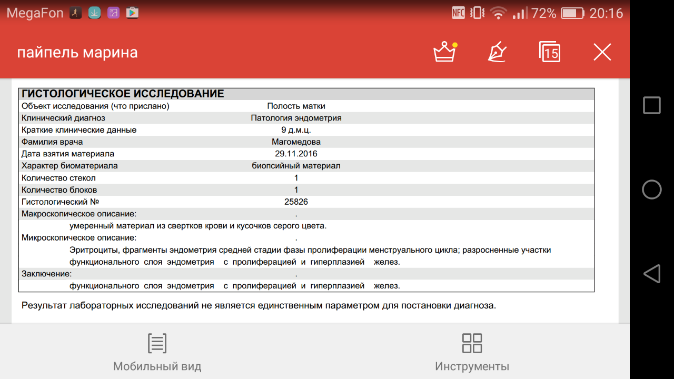674x379 pixels.
Task: Switch to Мобильный вид
Action: 157,352
